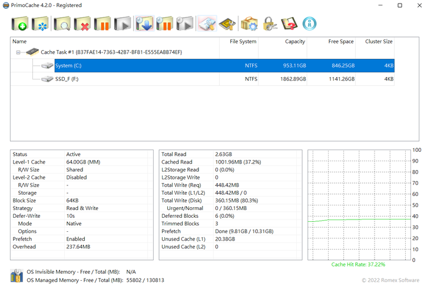
Task: Select the Cache Task #1 row
Action: pos(111,52)
